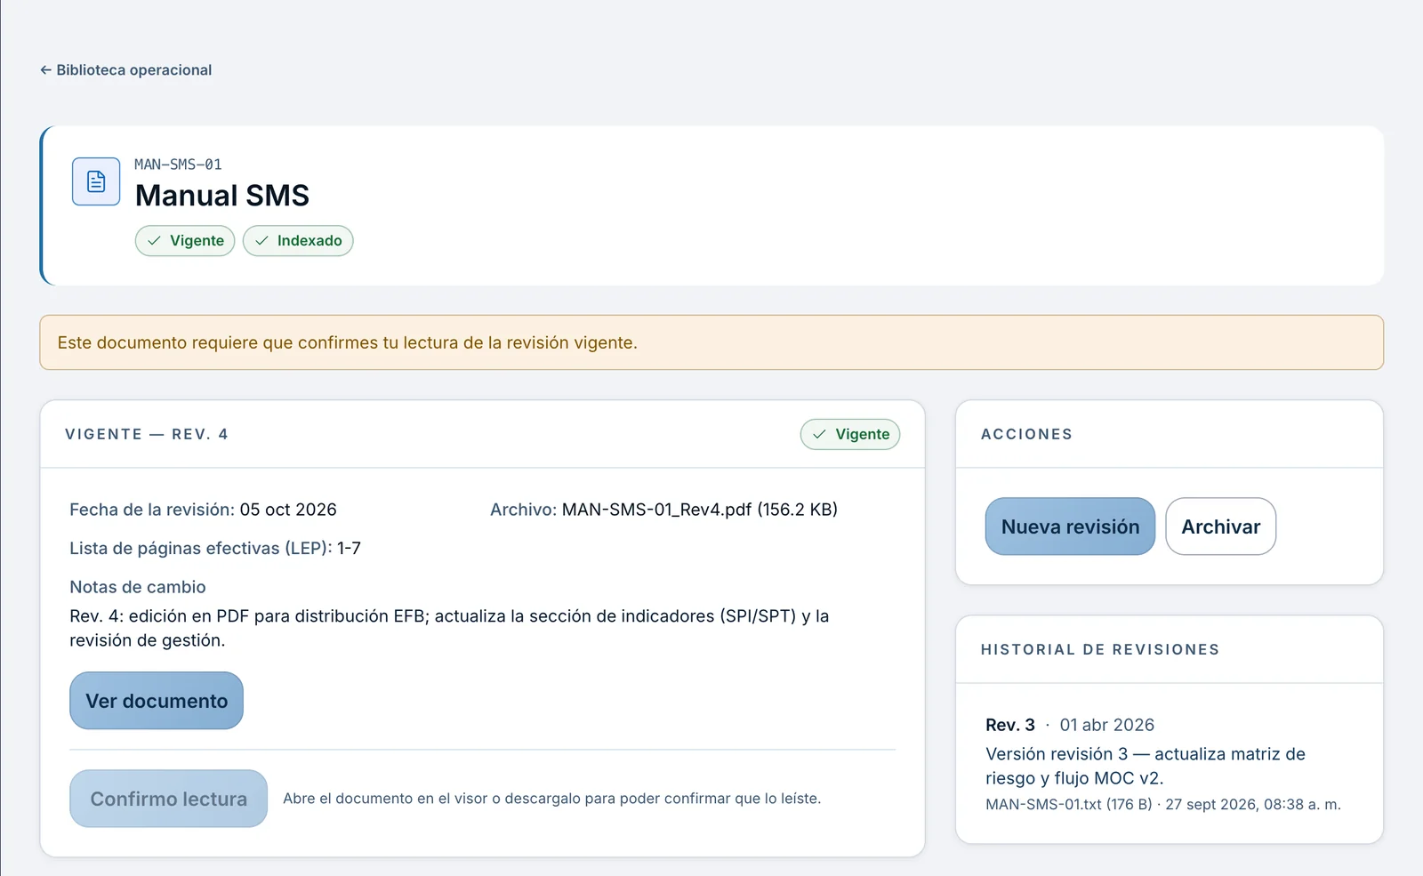Open the document with Ver documento
Screen dimensions: 1423x876
click(x=157, y=701)
